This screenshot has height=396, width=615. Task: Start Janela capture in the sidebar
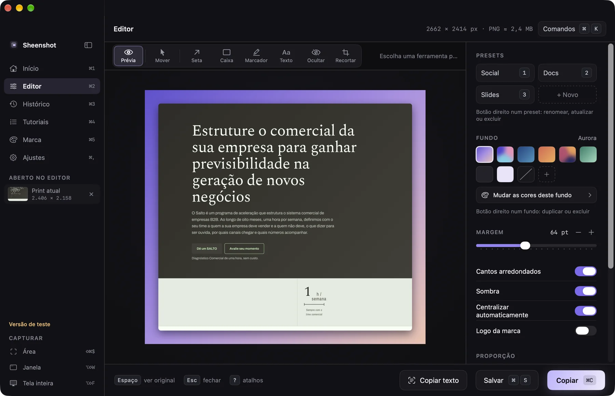click(52, 367)
